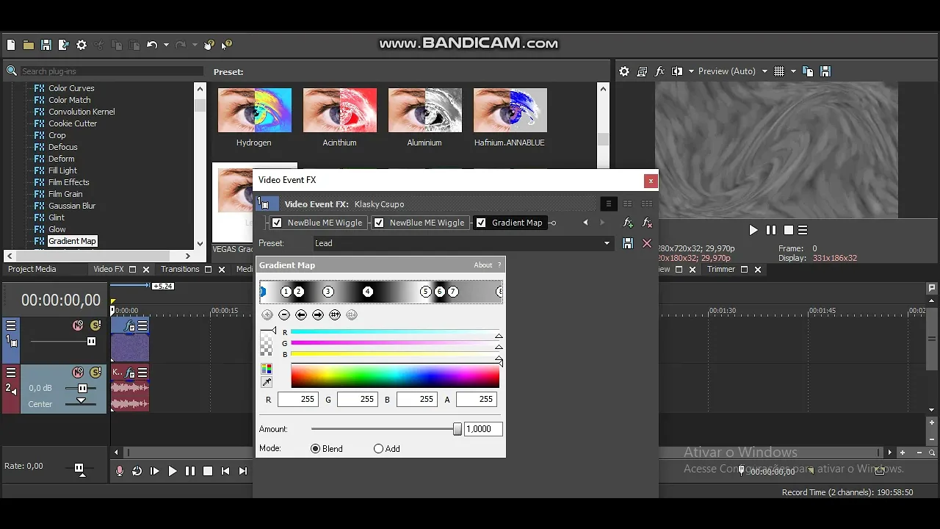Screen dimensions: 940x529
Task: Open the undo history dropdown arrow
Action: [166, 45]
